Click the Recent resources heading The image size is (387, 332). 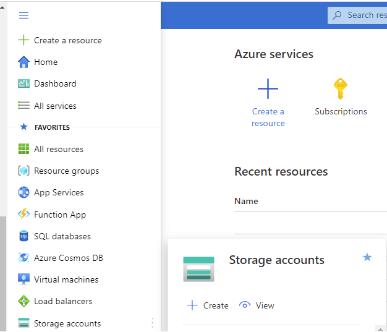tap(281, 171)
